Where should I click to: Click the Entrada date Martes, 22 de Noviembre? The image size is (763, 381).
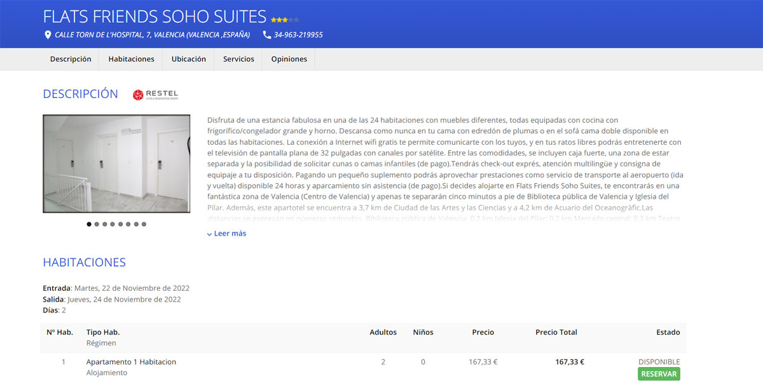(x=132, y=288)
